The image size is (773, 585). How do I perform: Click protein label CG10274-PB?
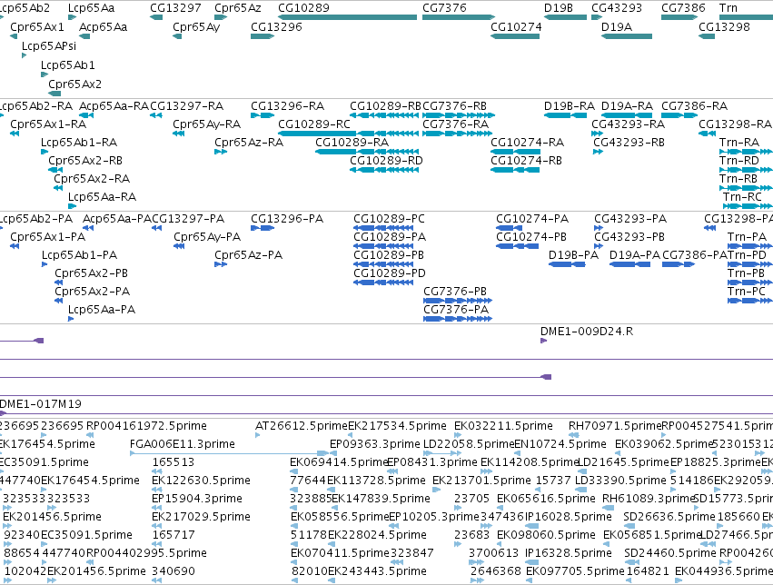click(531, 237)
